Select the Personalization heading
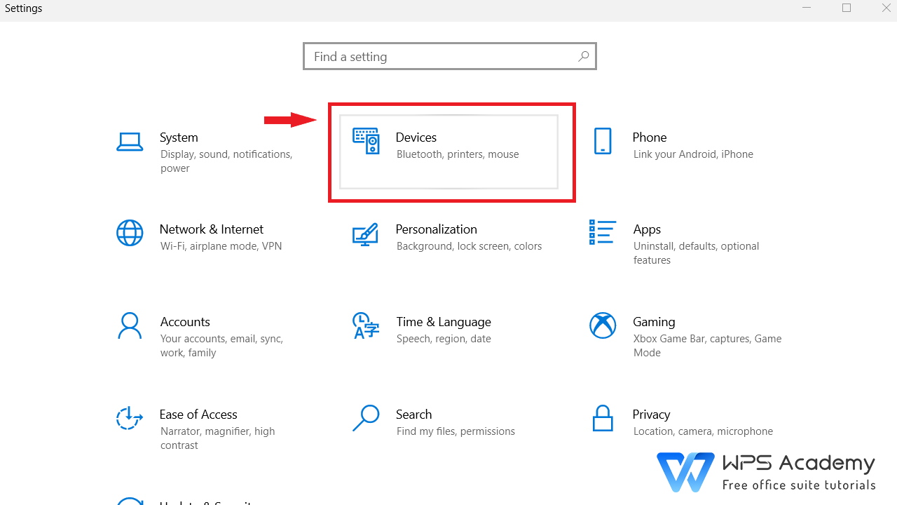The height and width of the screenshot is (505, 897). (437, 229)
